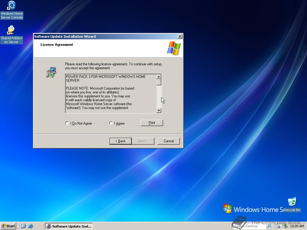Select the Recycle Bin desktop icon
Screen dimensions: 307x230
pyautogui.click(x=292, y=205)
